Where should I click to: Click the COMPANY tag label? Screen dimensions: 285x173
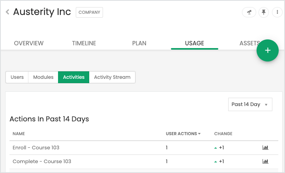pyautogui.click(x=89, y=12)
